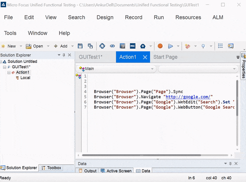Open the Resources menu
This screenshot has width=246, height=182.
coord(188,17)
